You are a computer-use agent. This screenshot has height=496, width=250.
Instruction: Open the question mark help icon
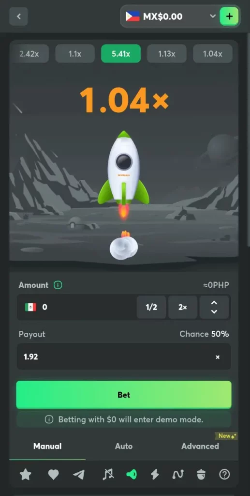tap(224, 474)
